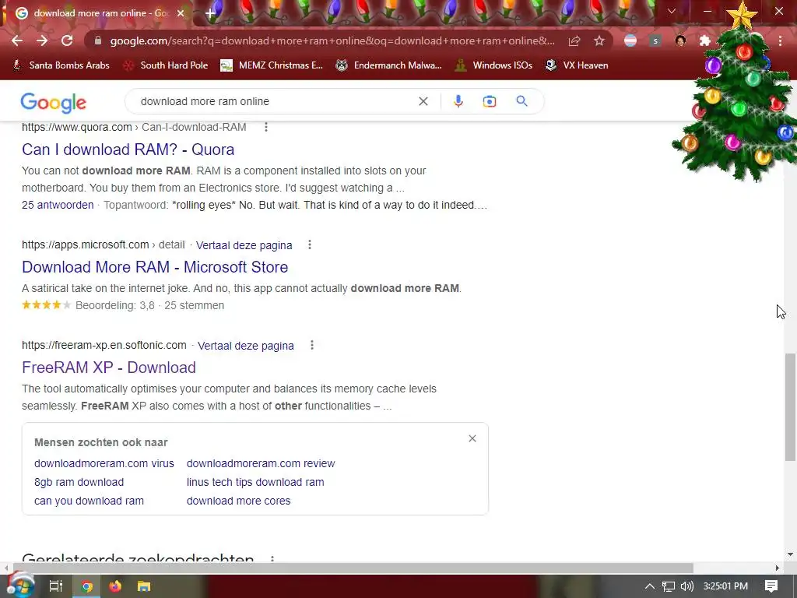This screenshot has width=797, height=598.
Task: Click the scroll right arrow
Action: point(778,568)
